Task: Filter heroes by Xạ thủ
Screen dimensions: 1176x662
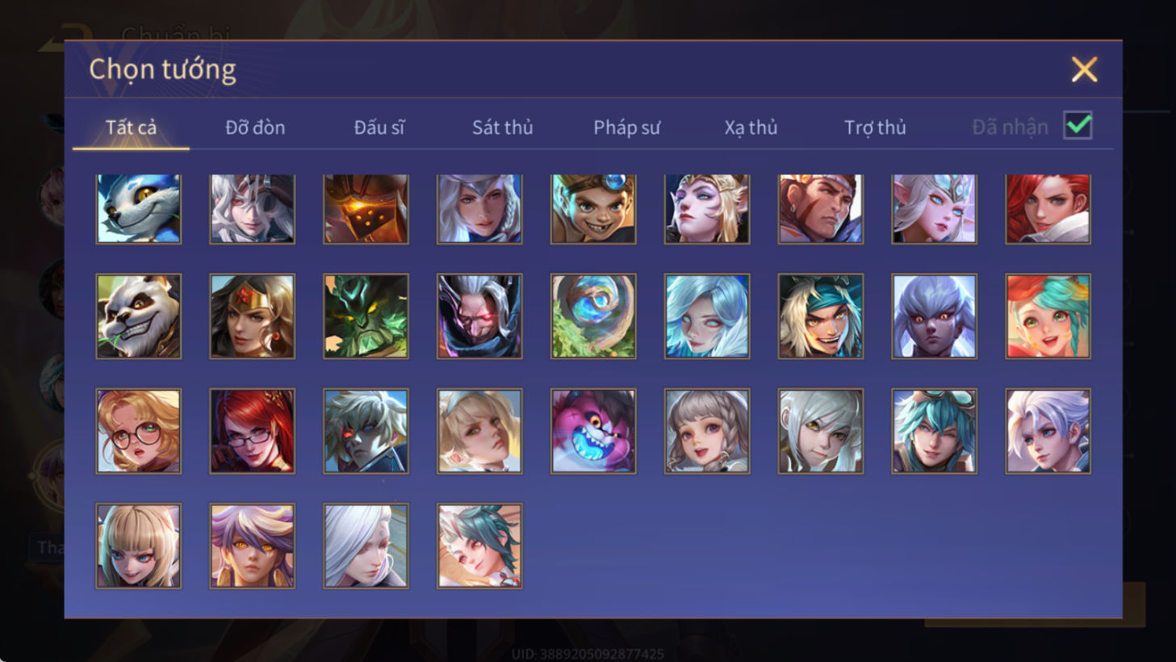Action: pos(751,128)
